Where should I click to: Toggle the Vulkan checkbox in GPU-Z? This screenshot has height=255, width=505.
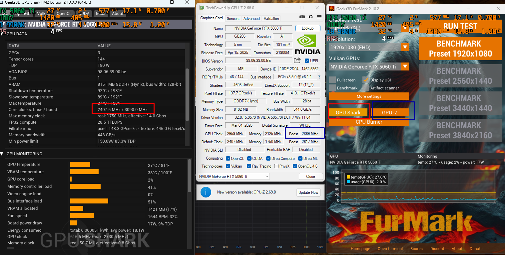(x=228, y=166)
